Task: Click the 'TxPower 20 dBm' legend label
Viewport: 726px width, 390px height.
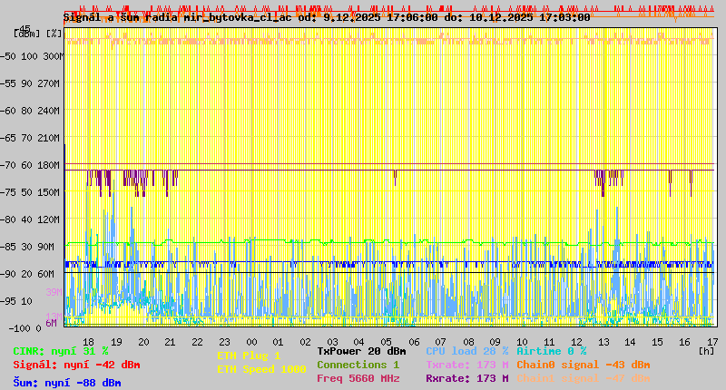Action: pyautogui.click(x=361, y=351)
